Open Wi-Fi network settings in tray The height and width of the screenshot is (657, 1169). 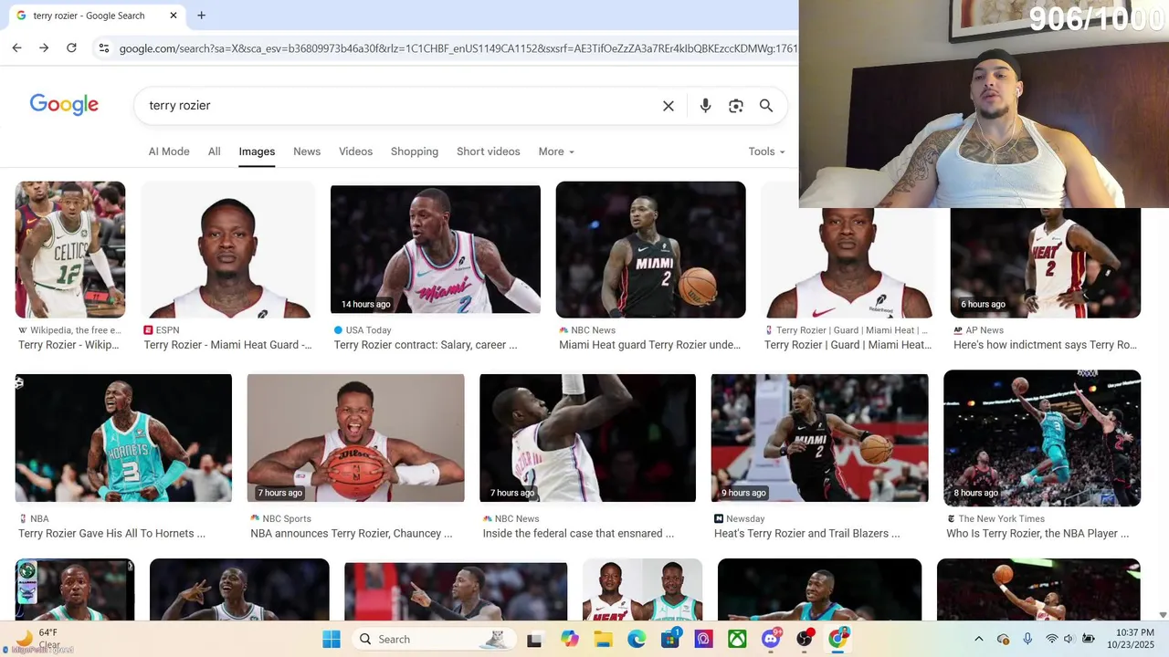click(1051, 639)
